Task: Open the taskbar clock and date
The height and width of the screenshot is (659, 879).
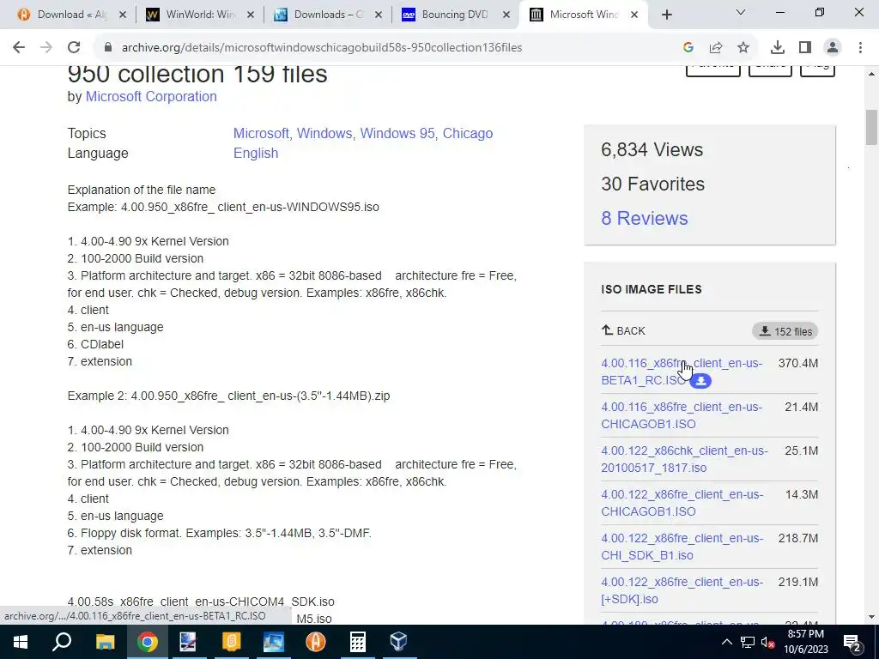Action: (805, 642)
